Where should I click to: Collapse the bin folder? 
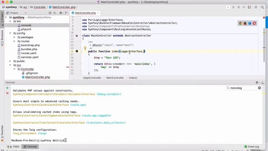pyautogui.click(x=10, y=21)
